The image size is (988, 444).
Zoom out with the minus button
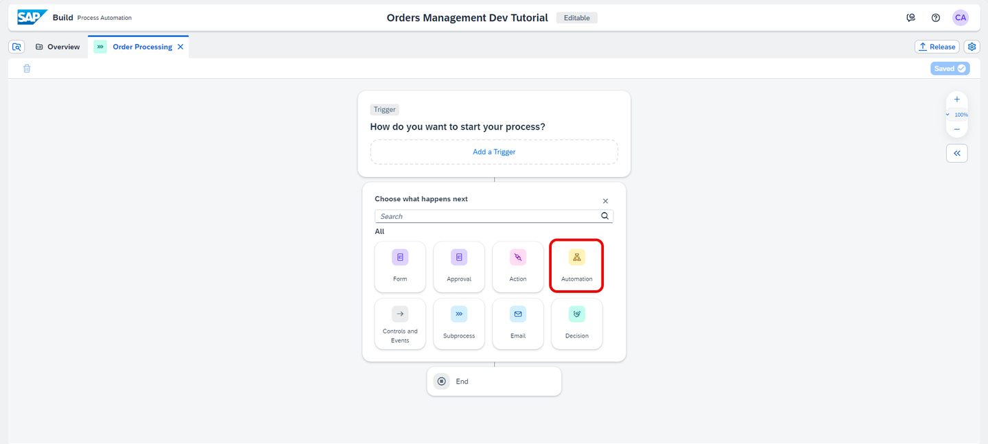pyautogui.click(x=957, y=129)
